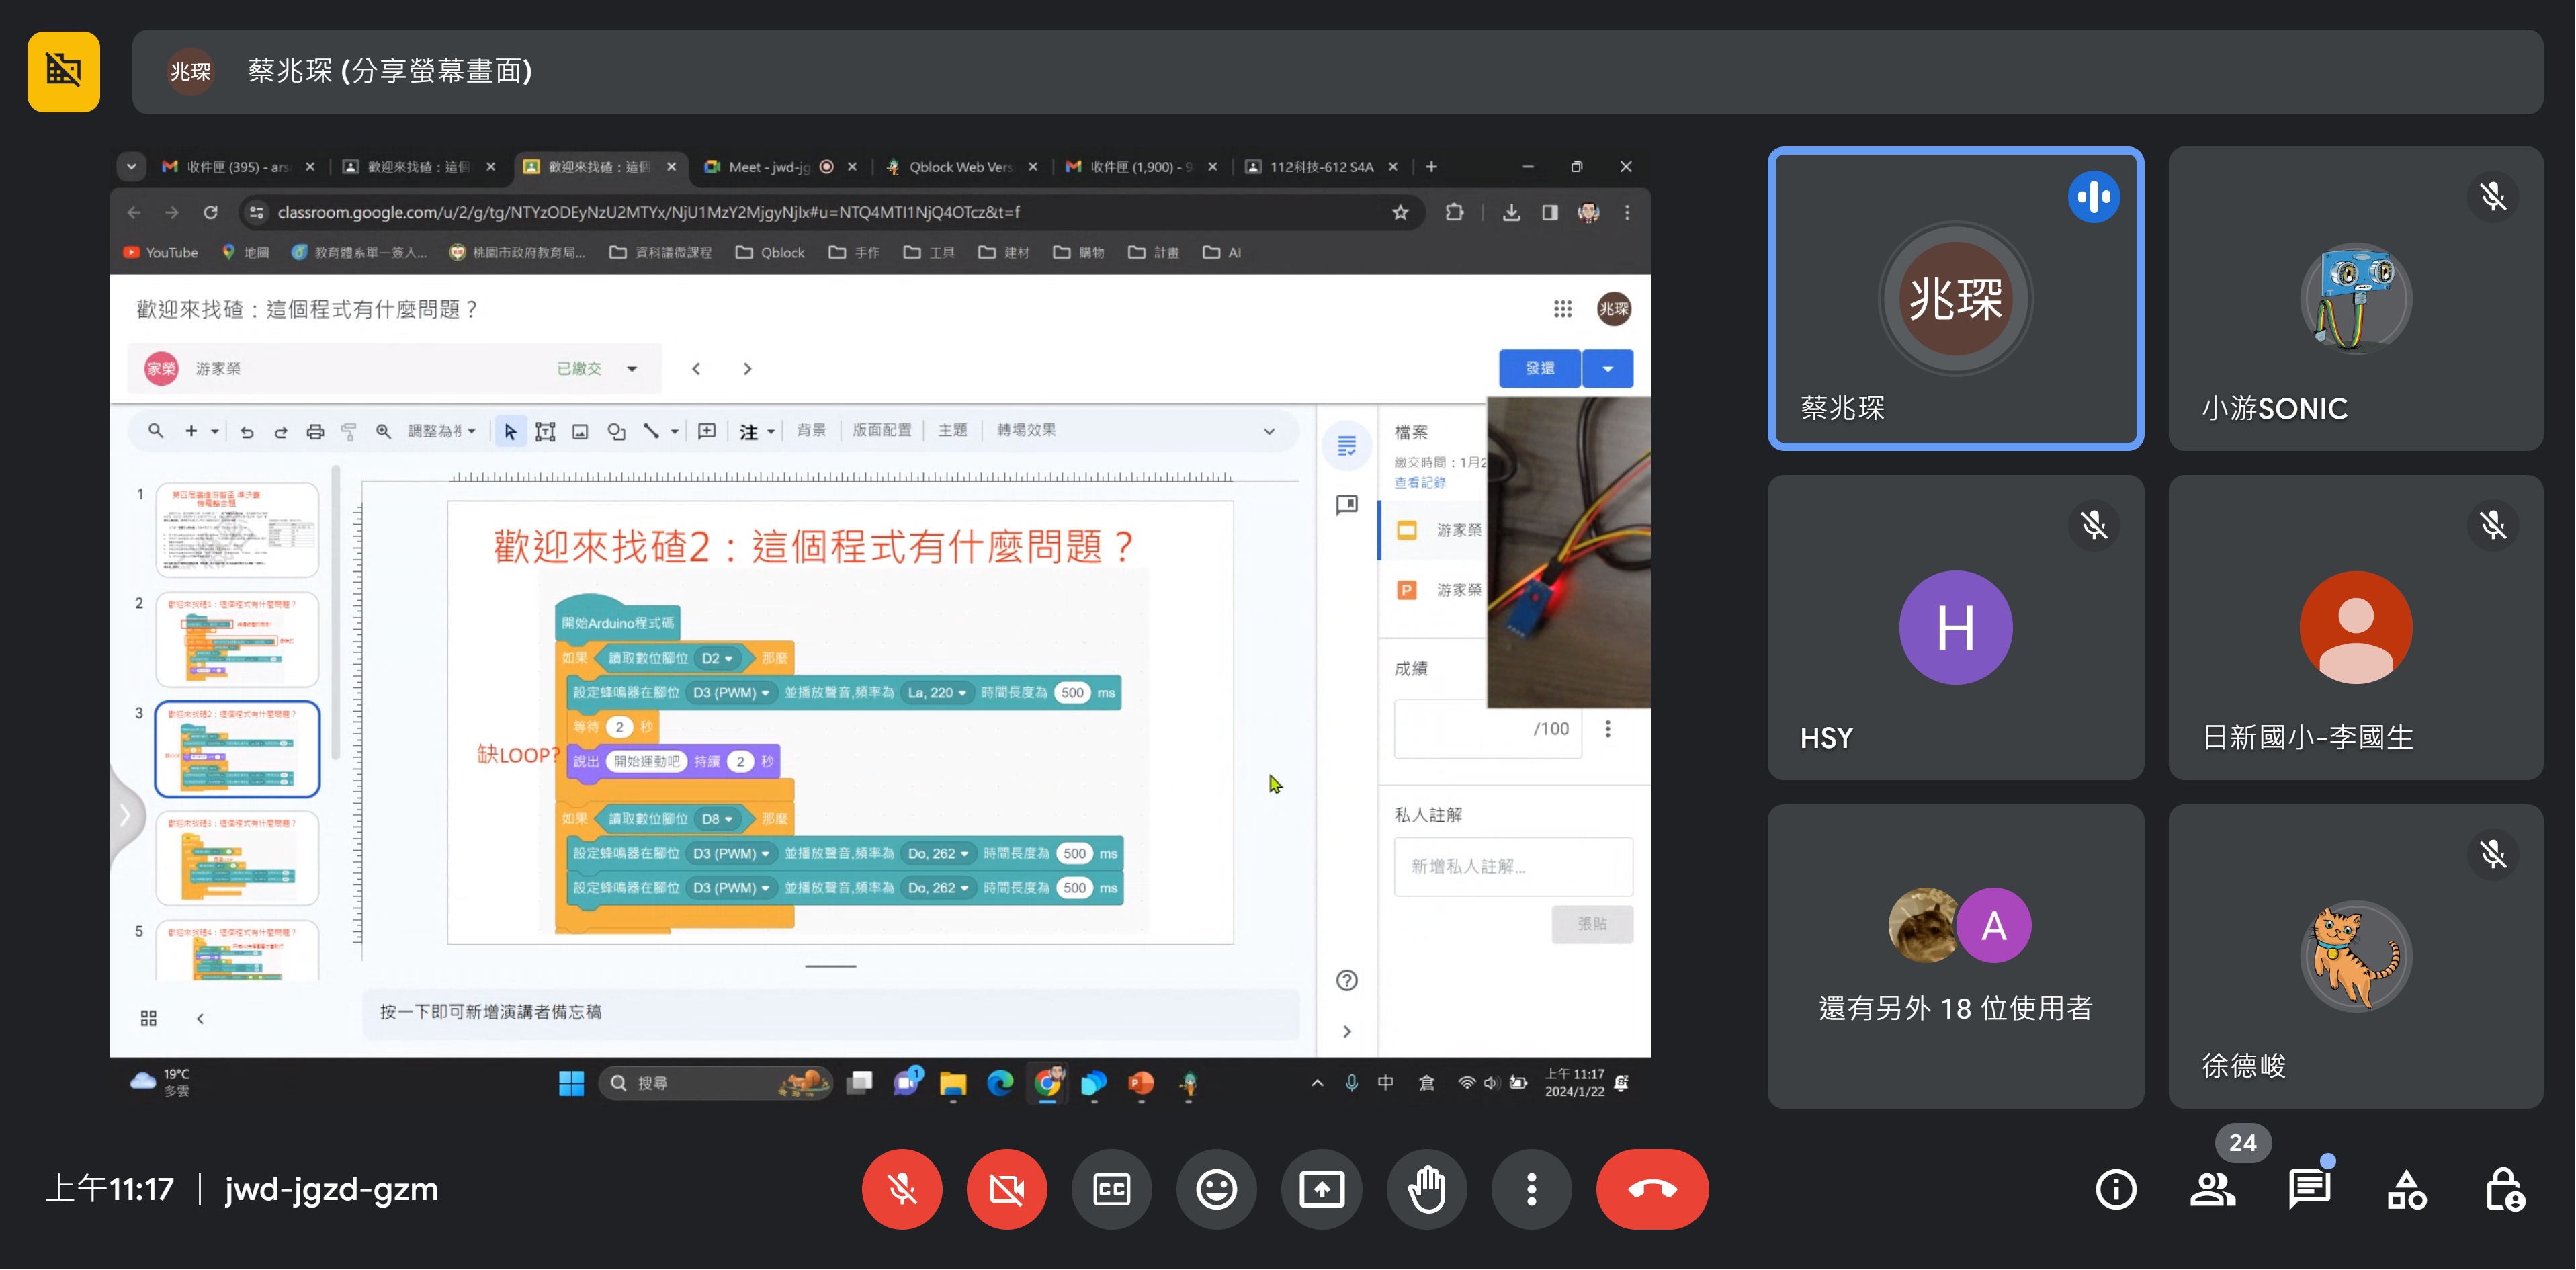Click the shape tool icon
The height and width of the screenshot is (1270, 2576).
[x=616, y=431]
